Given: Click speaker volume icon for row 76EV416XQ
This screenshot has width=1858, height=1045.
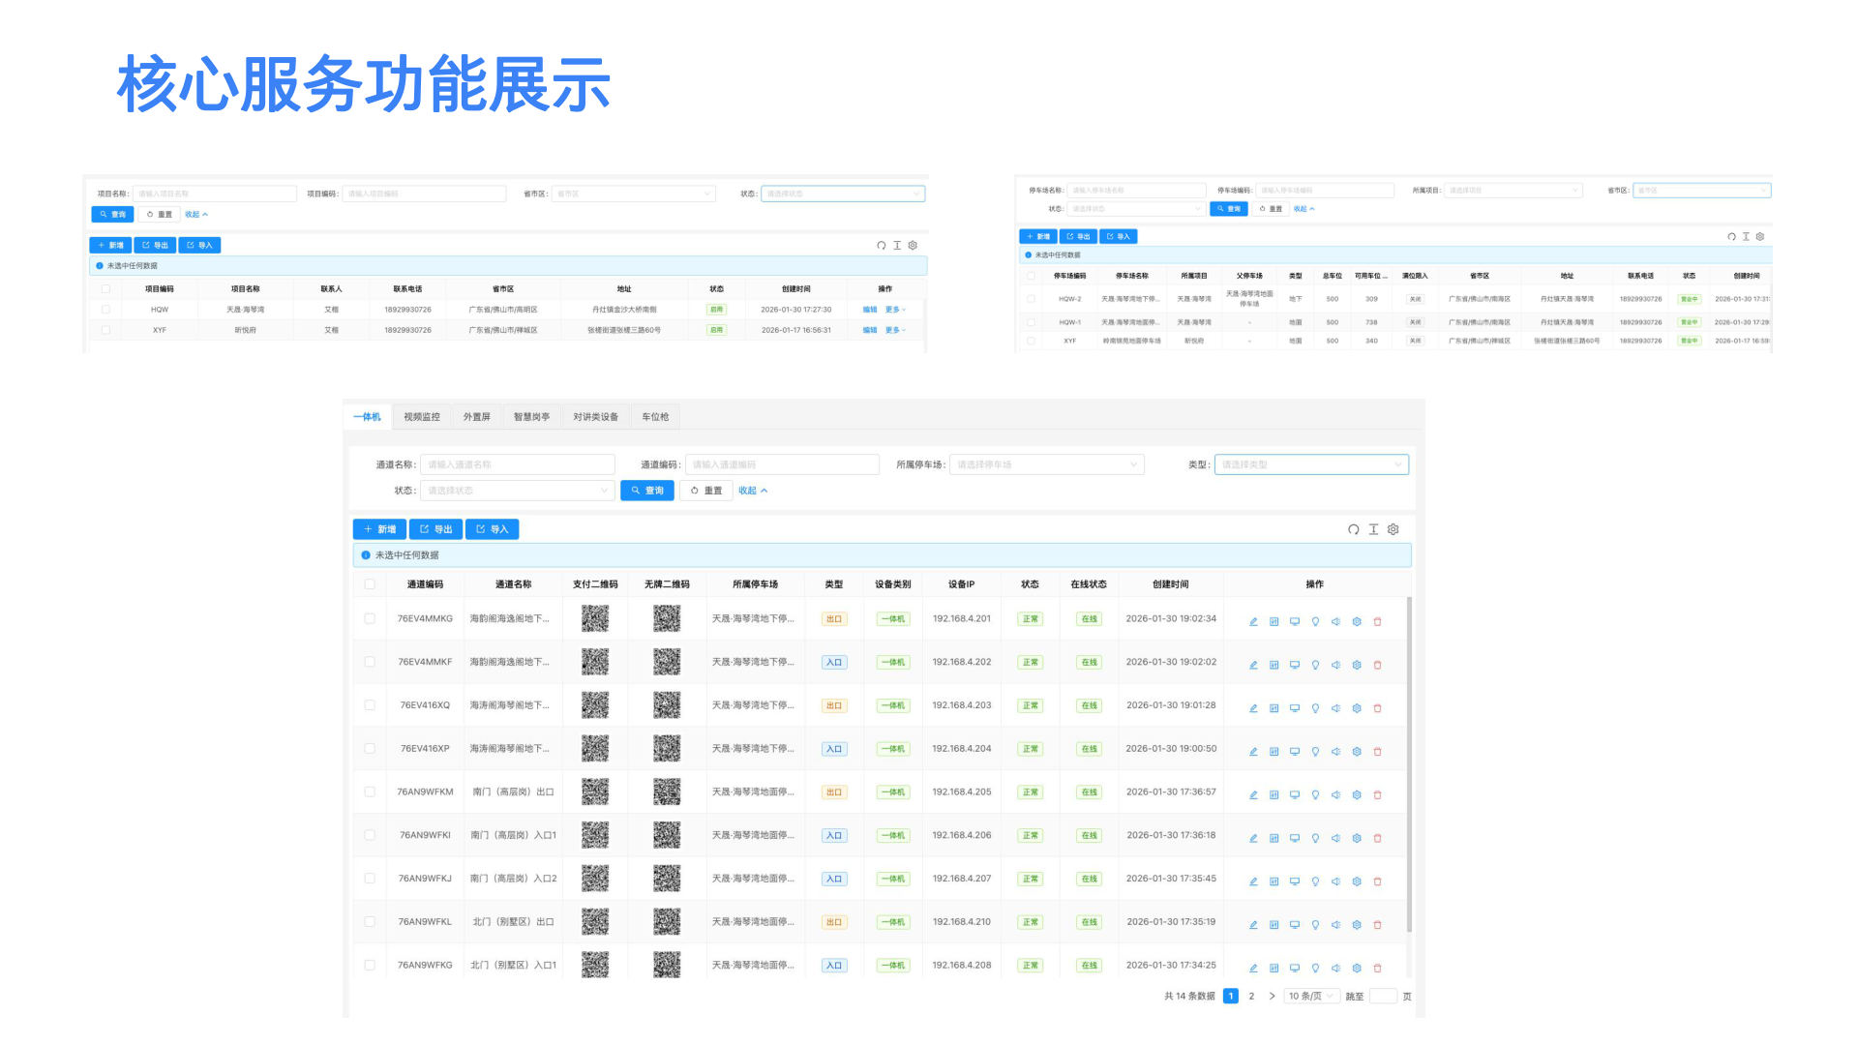Looking at the screenshot, I should (1335, 708).
